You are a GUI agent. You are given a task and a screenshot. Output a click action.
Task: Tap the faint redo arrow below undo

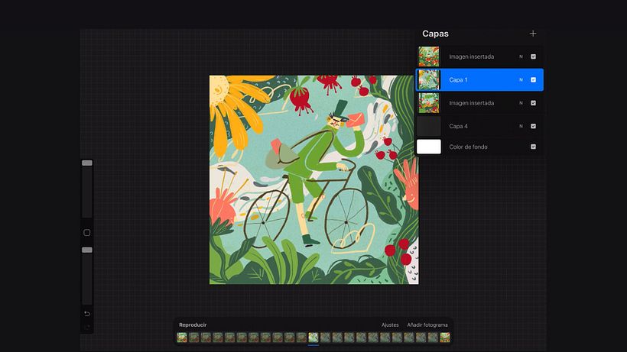pos(86,327)
